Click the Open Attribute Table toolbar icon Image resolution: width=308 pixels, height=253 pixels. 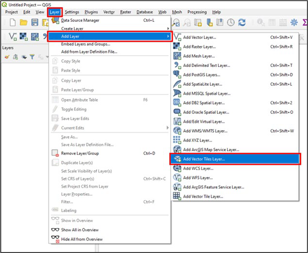[x=272, y=22]
